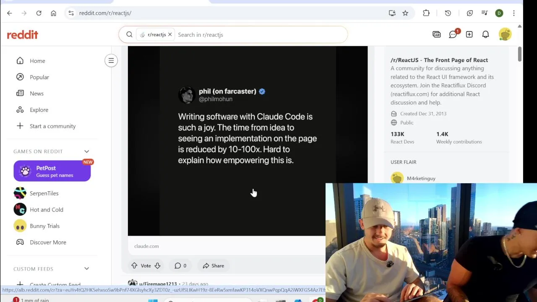Bookmark this page with the star icon
This screenshot has width=537, height=302.
click(405, 13)
